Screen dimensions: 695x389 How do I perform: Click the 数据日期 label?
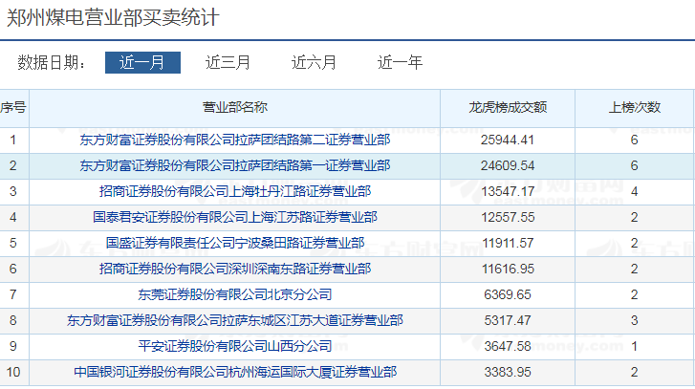click(52, 62)
